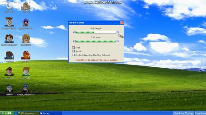Set the Trail Length slider bar
206x115 pixels.
(x=96, y=32)
